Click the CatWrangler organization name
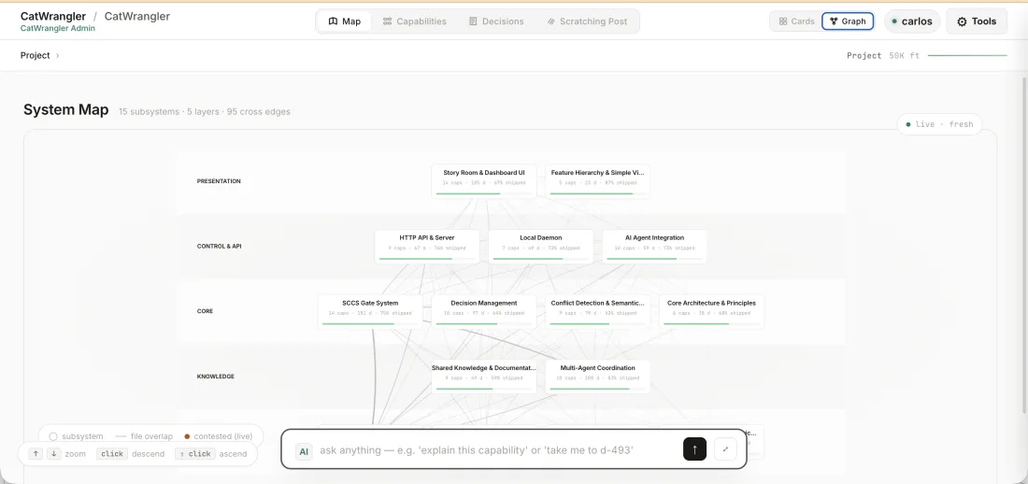 pyautogui.click(x=53, y=17)
